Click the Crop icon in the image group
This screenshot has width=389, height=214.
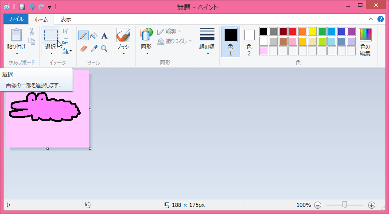(x=65, y=31)
